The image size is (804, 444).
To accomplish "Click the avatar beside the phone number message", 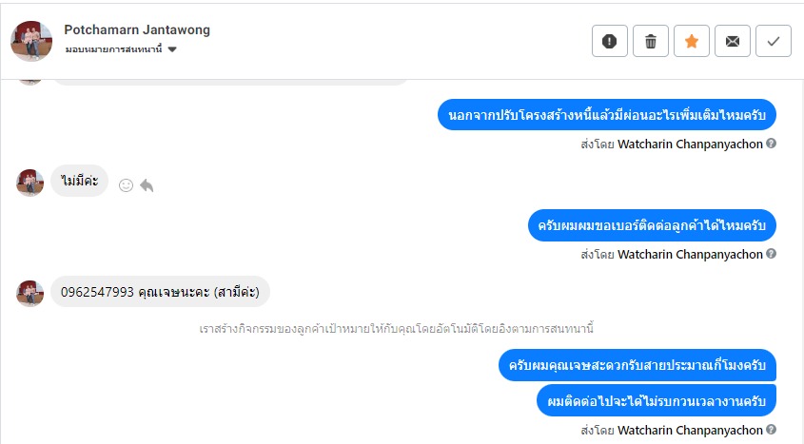I will point(30,292).
